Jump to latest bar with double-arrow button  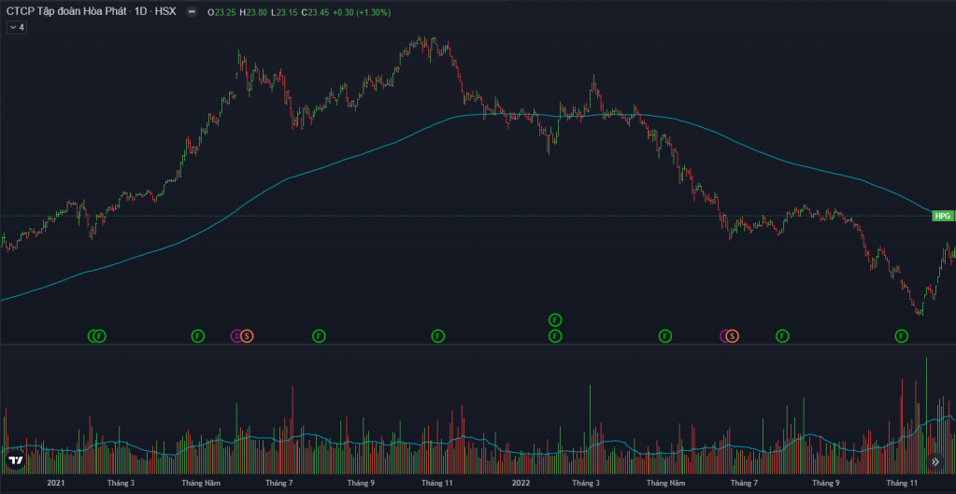(935, 461)
